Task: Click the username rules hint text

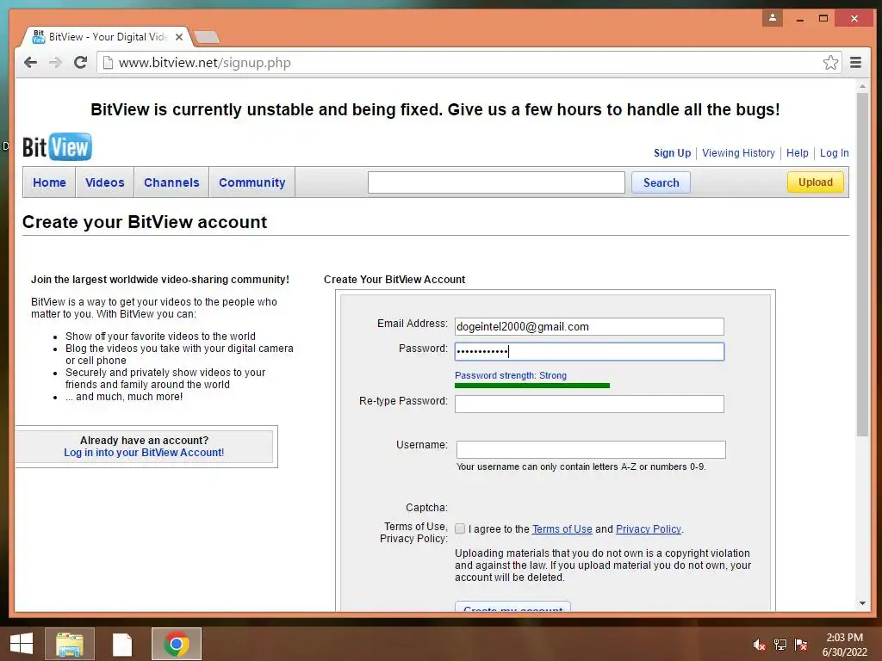Action: tap(581, 466)
